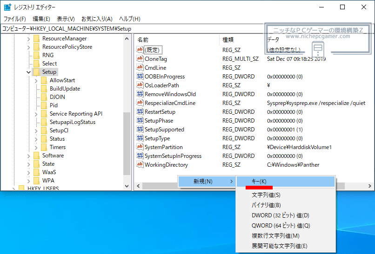Click the Software folder icon

(37, 156)
